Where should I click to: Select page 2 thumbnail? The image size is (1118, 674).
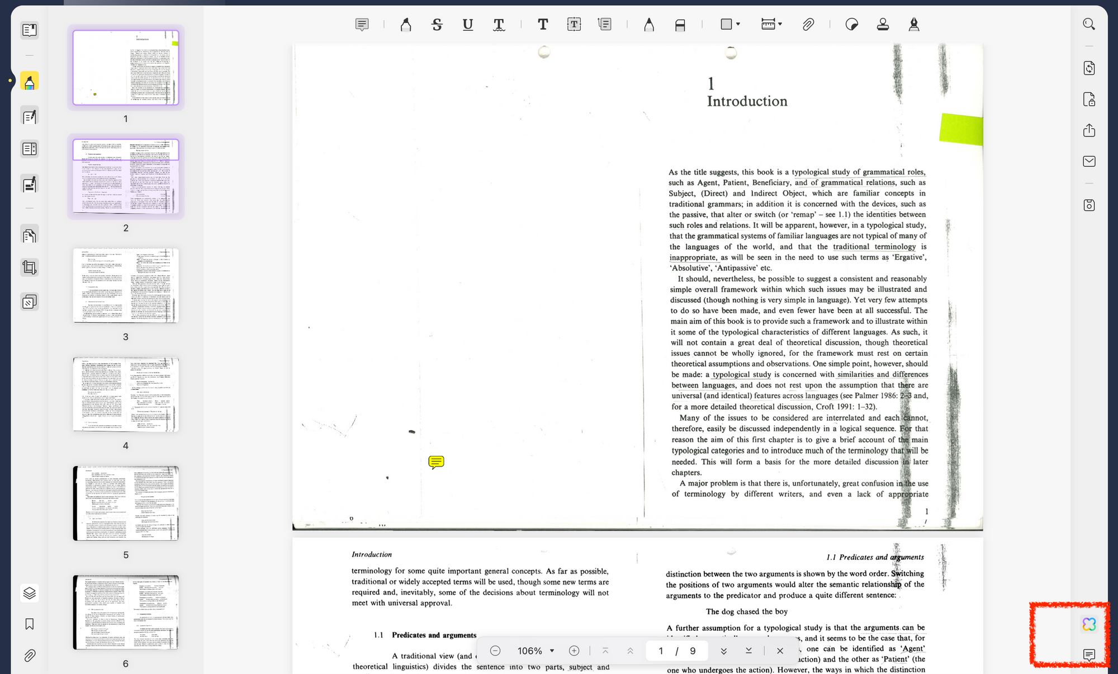coord(126,177)
